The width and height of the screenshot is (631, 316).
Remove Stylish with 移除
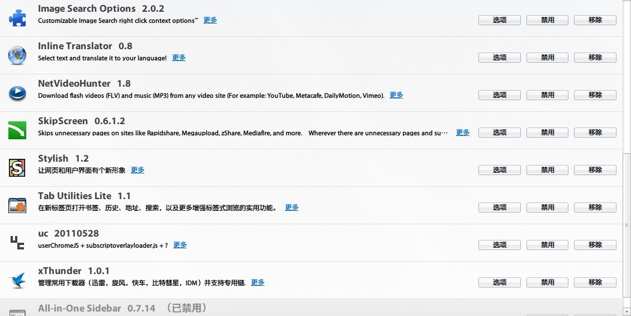click(x=595, y=170)
